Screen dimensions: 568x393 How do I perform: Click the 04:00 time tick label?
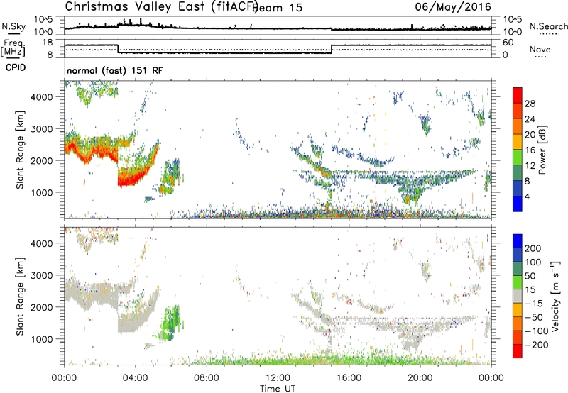click(x=136, y=378)
